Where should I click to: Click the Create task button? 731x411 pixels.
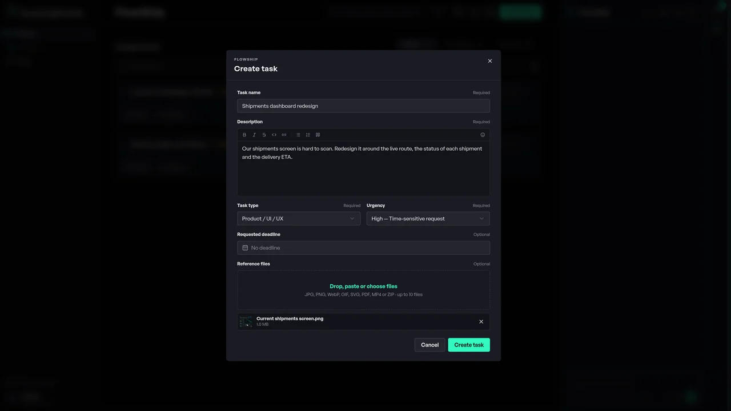[469, 345]
